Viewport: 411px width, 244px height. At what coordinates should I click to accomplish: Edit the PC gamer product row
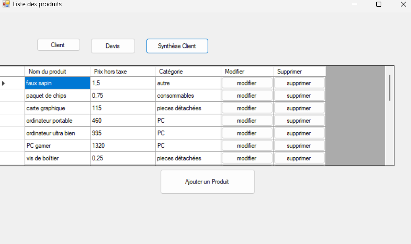tap(247, 146)
